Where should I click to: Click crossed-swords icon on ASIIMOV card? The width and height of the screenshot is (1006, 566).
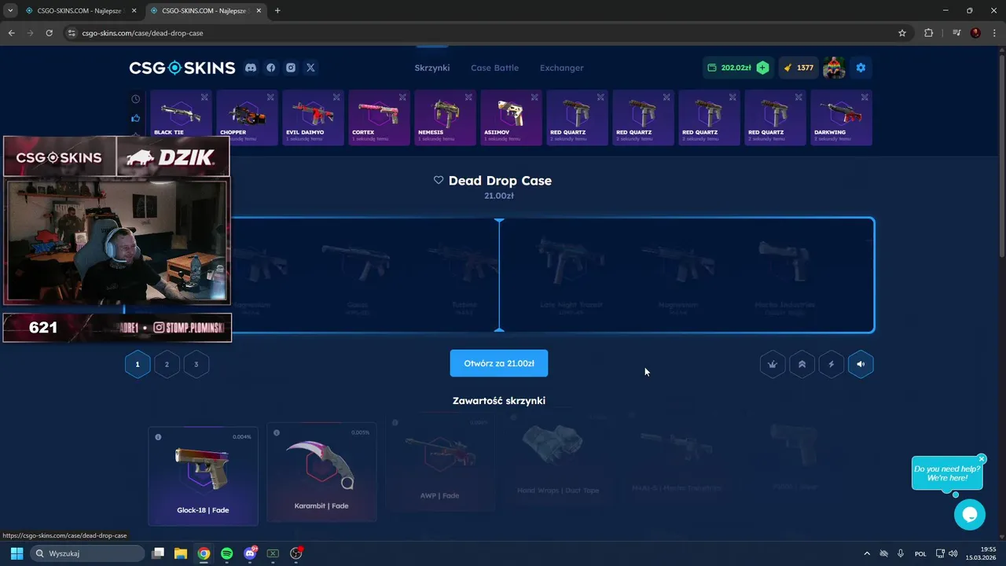point(534,97)
